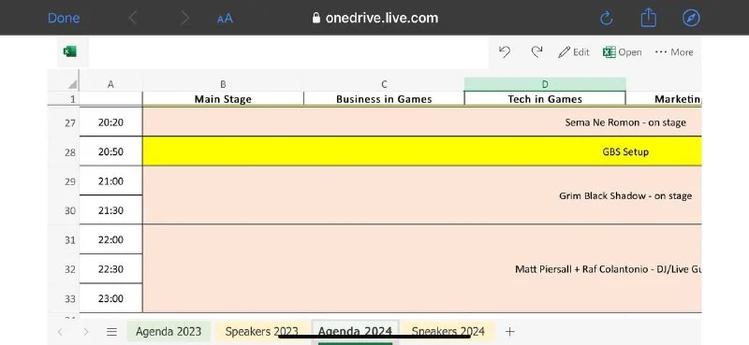749x345 pixels.
Task: Click the green Excel logo icon
Action: click(x=70, y=51)
